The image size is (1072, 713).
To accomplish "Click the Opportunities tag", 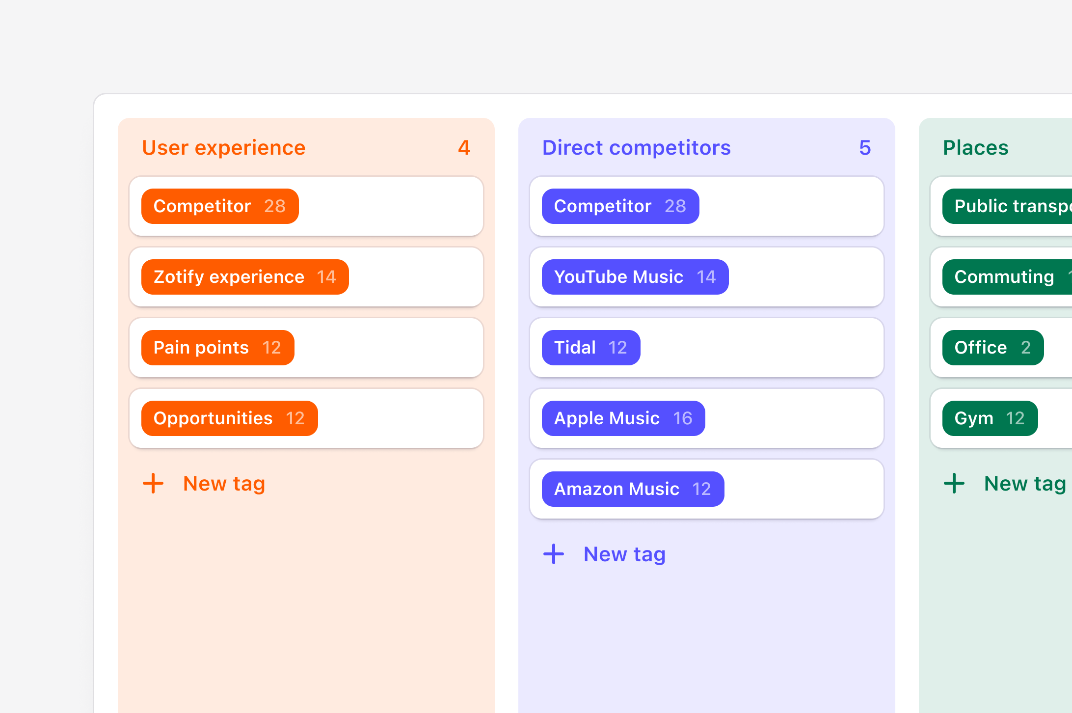I will coord(229,418).
